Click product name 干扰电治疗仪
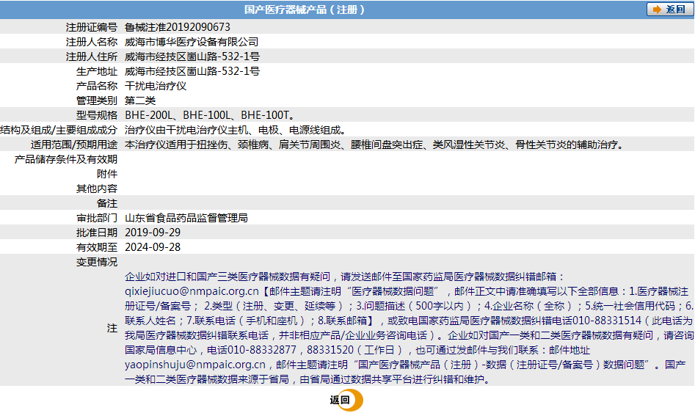The width and height of the screenshot is (695, 413). point(156,86)
